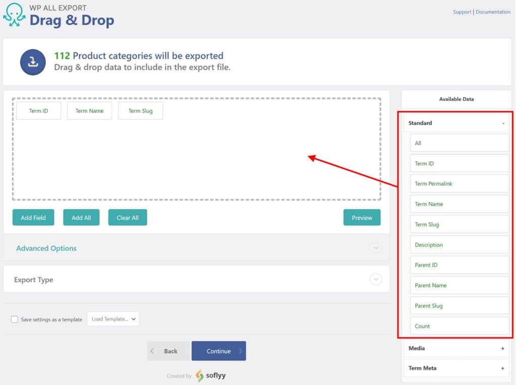Collapse the Standard data section
The height and width of the screenshot is (385, 516).
tap(504, 123)
